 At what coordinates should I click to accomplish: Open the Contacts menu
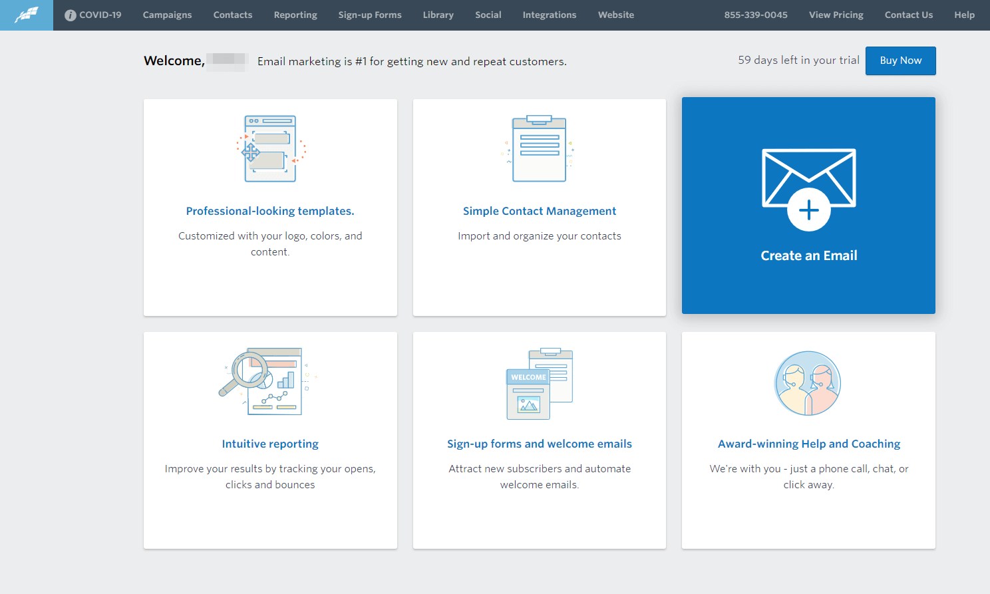pos(232,15)
